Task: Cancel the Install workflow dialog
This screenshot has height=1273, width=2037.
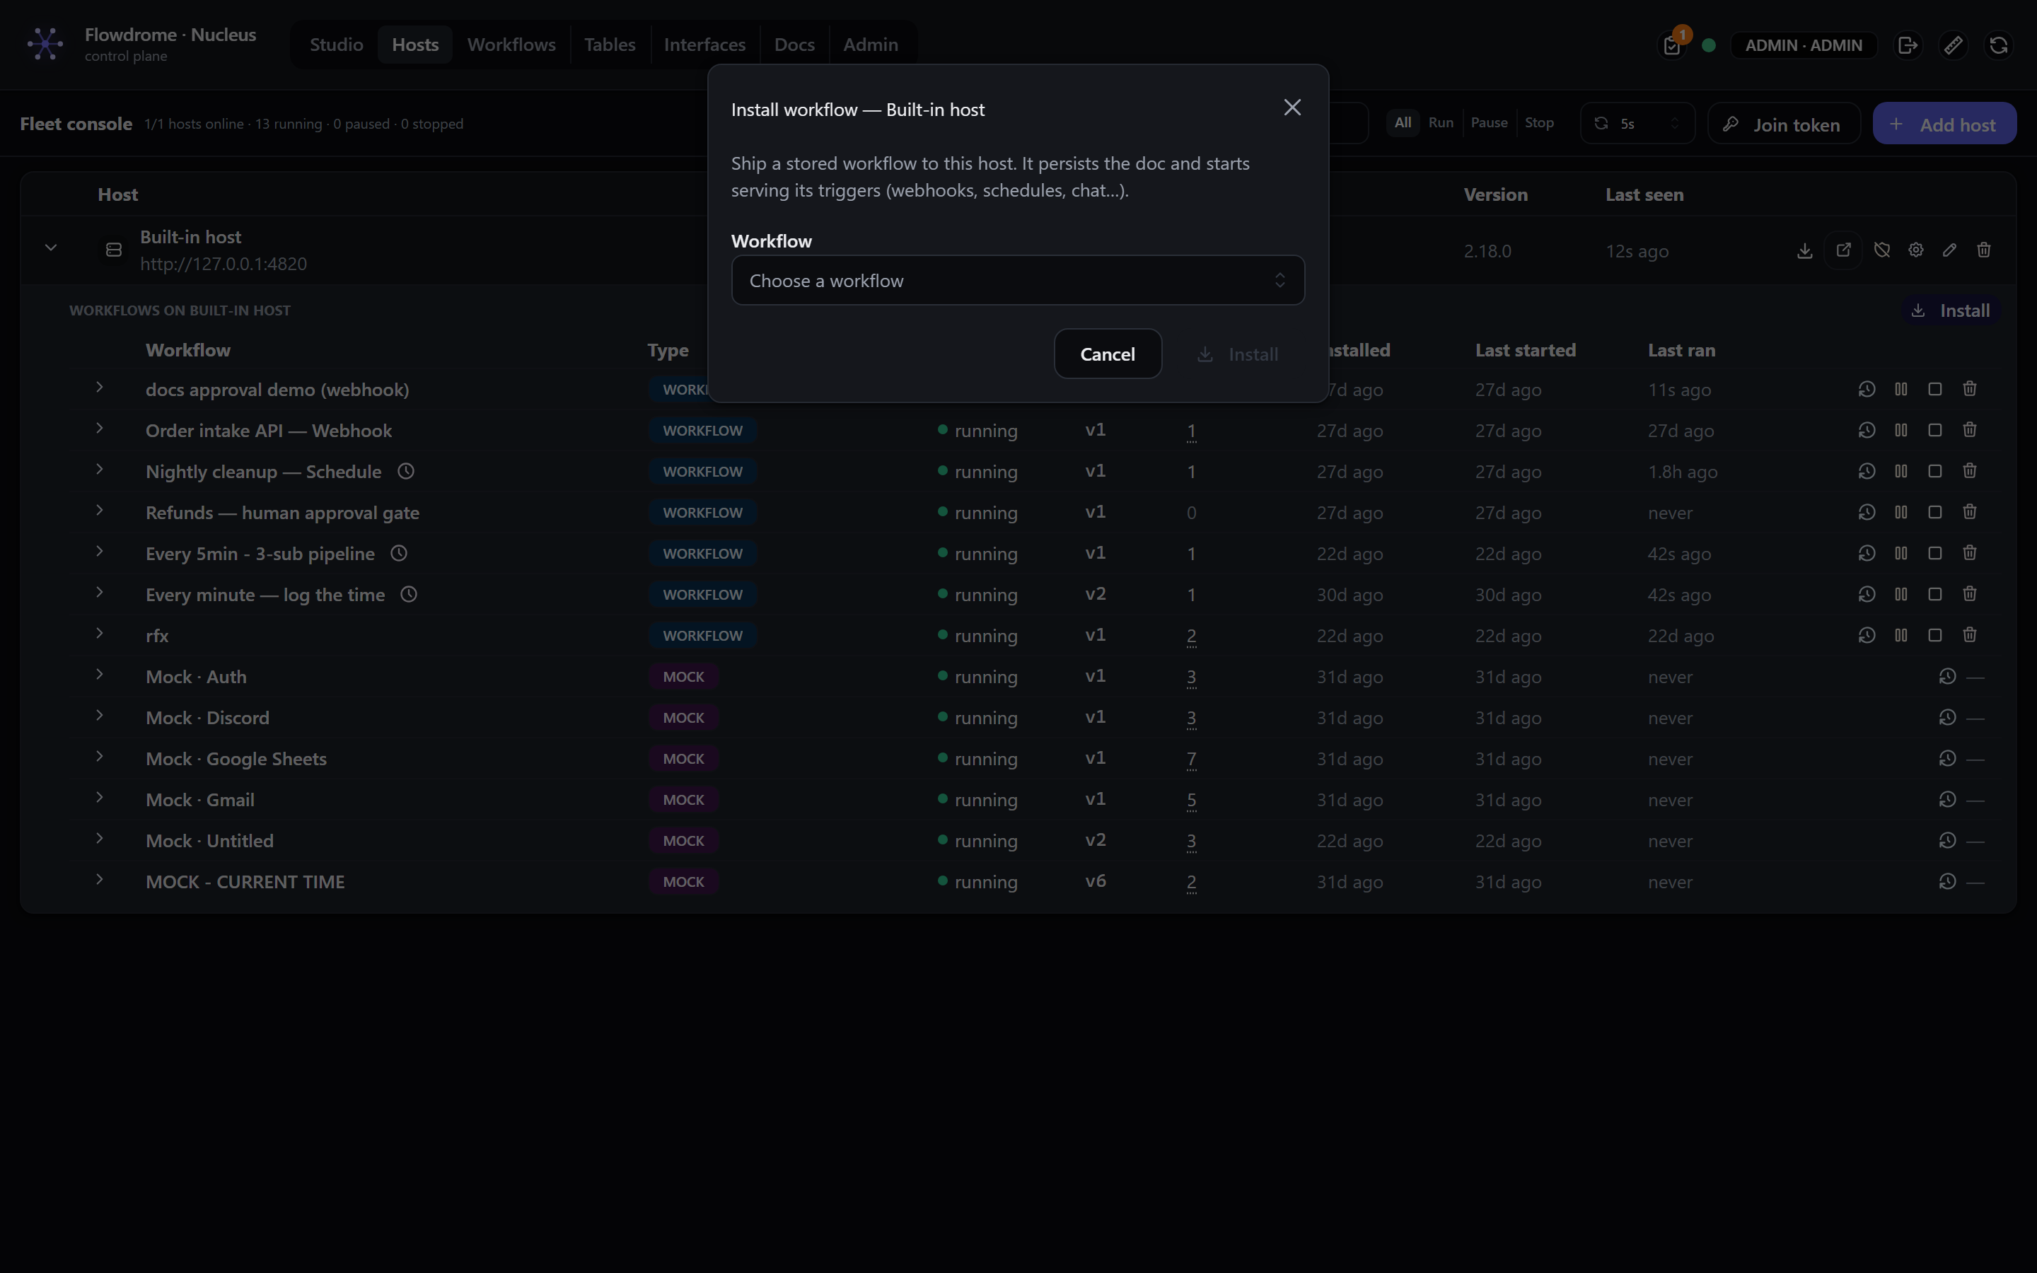Action: (1108, 354)
